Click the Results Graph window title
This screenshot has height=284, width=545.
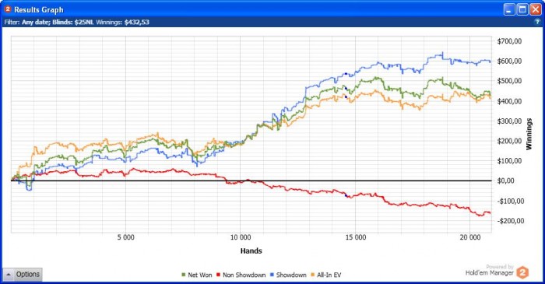[x=39, y=9]
